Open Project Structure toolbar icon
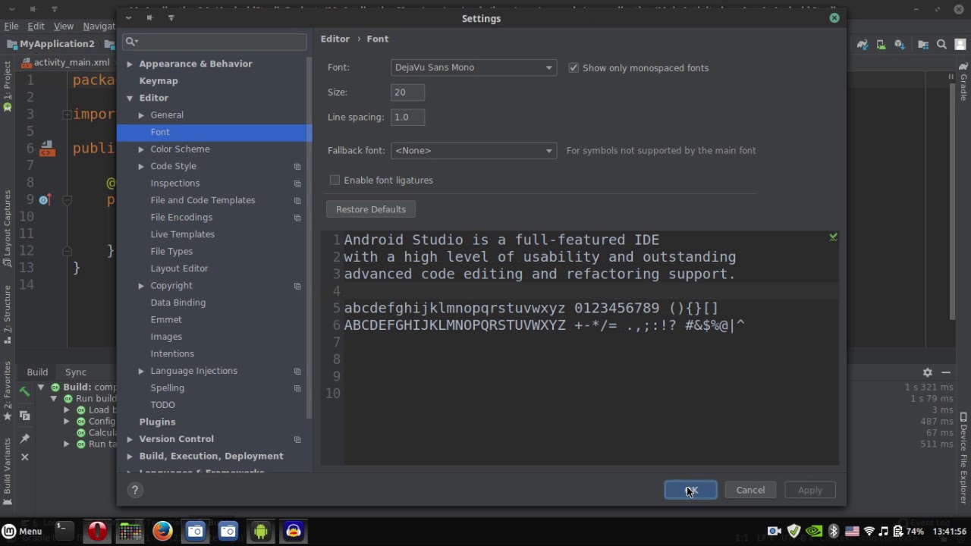Screen dimensions: 971x546 pyautogui.click(x=923, y=45)
